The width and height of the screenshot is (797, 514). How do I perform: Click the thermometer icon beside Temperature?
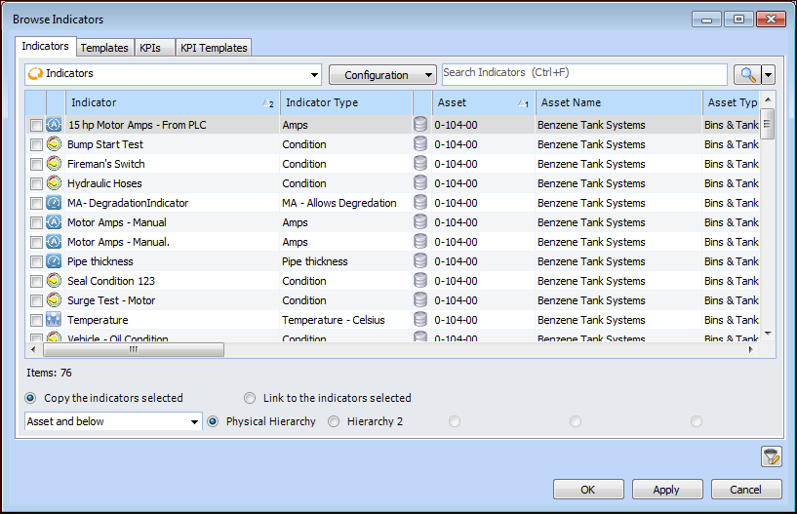[54, 320]
